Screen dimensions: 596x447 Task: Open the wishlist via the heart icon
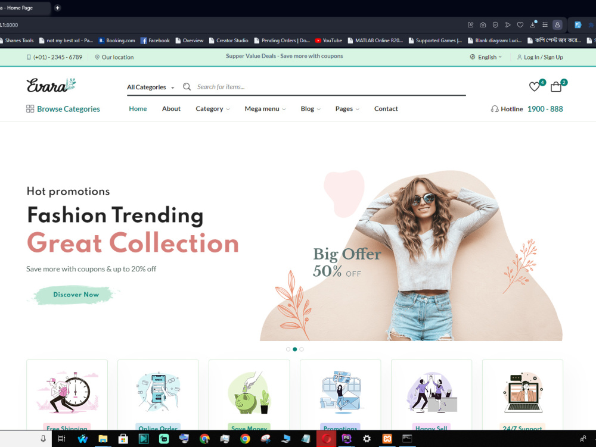click(535, 86)
